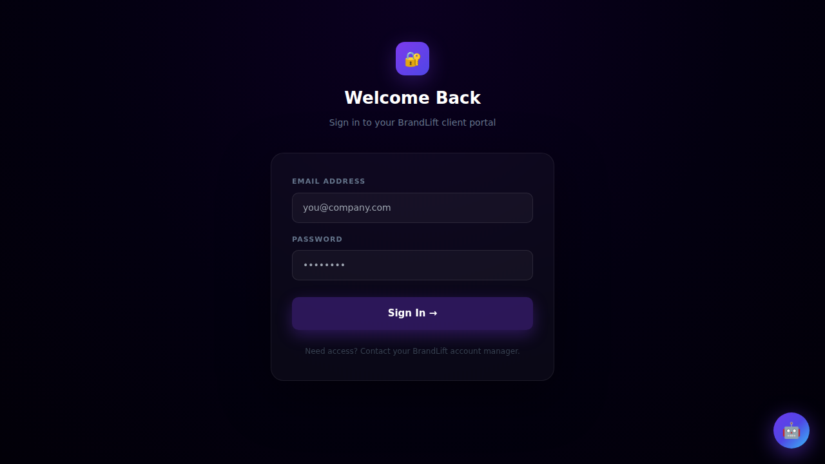Click "Contact your BrandLift account manager" text
The image size is (825, 464).
coord(440,351)
